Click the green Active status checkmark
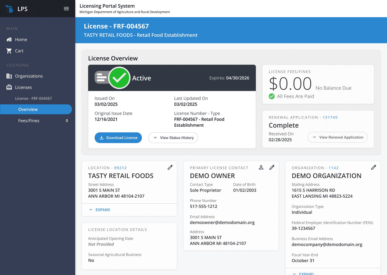 [x=119, y=78]
